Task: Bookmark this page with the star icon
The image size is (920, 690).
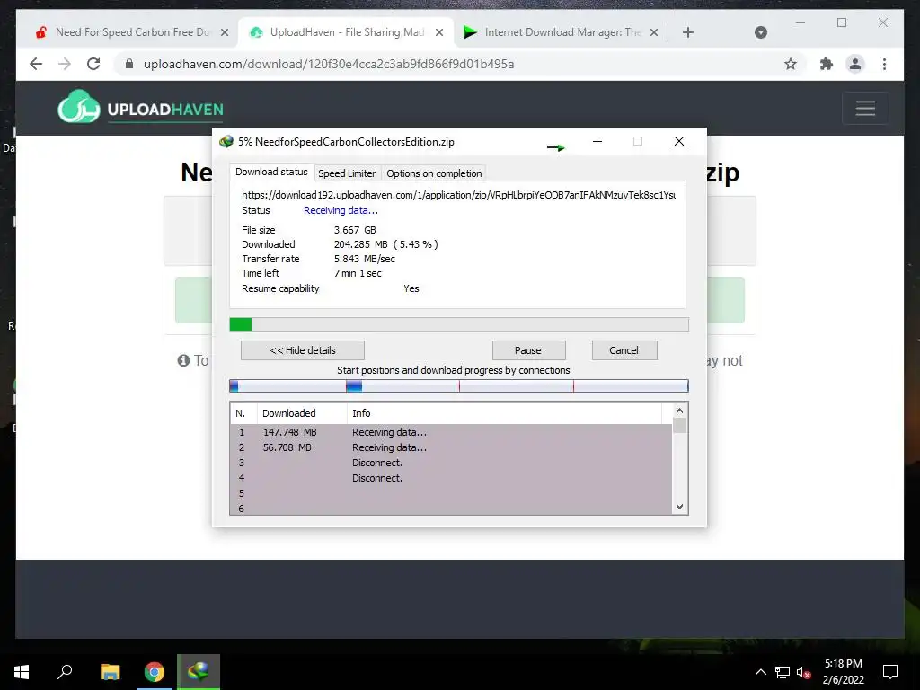Action: click(791, 64)
